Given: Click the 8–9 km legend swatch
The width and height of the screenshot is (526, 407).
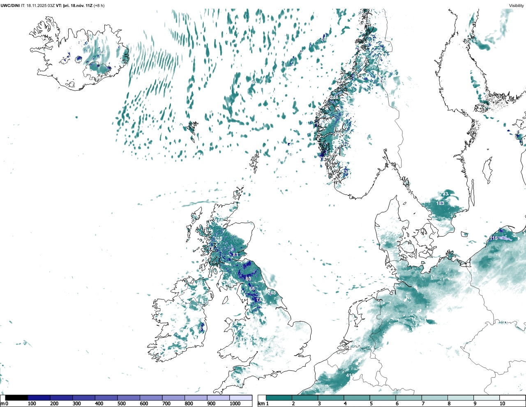Looking at the screenshot, I should pyautogui.click(x=460, y=398).
